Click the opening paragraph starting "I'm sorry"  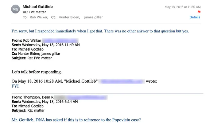tap(102, 31)
